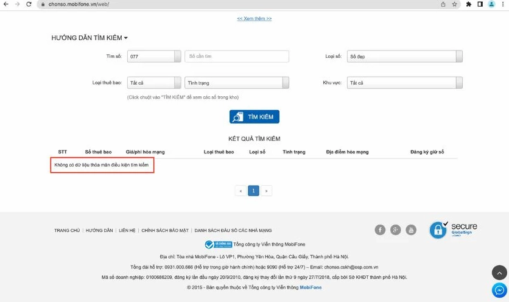Click the address bar URL chonso.mobifone.vn/web/

click(79, 4)
